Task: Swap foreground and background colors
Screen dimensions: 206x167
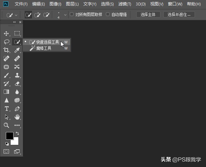Action: (x=17, y=133)
